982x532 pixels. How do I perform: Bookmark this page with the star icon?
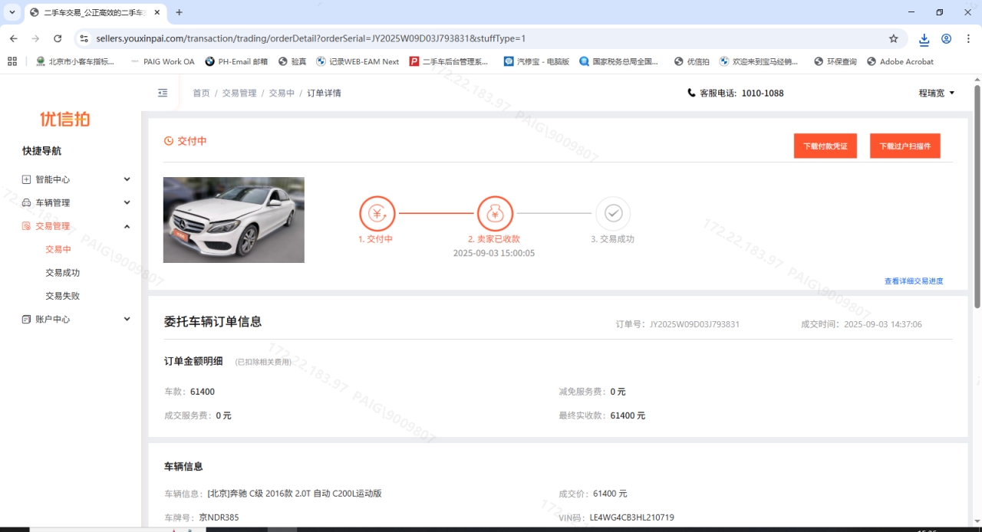click(x=893, y=38)
